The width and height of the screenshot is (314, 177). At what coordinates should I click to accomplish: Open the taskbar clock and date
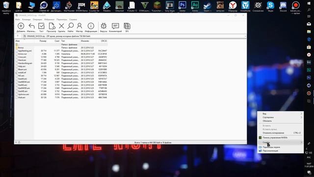coord(309,165)
